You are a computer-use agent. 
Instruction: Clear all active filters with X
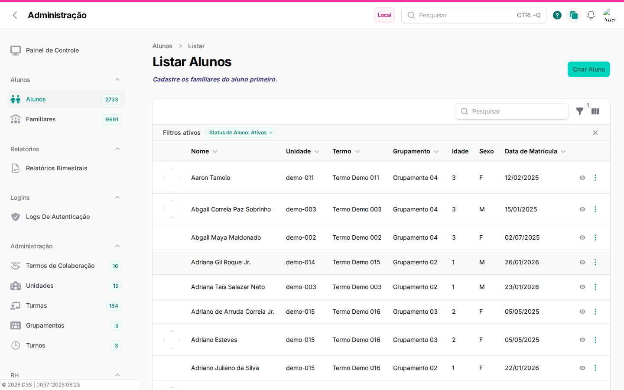click(595, 133)
